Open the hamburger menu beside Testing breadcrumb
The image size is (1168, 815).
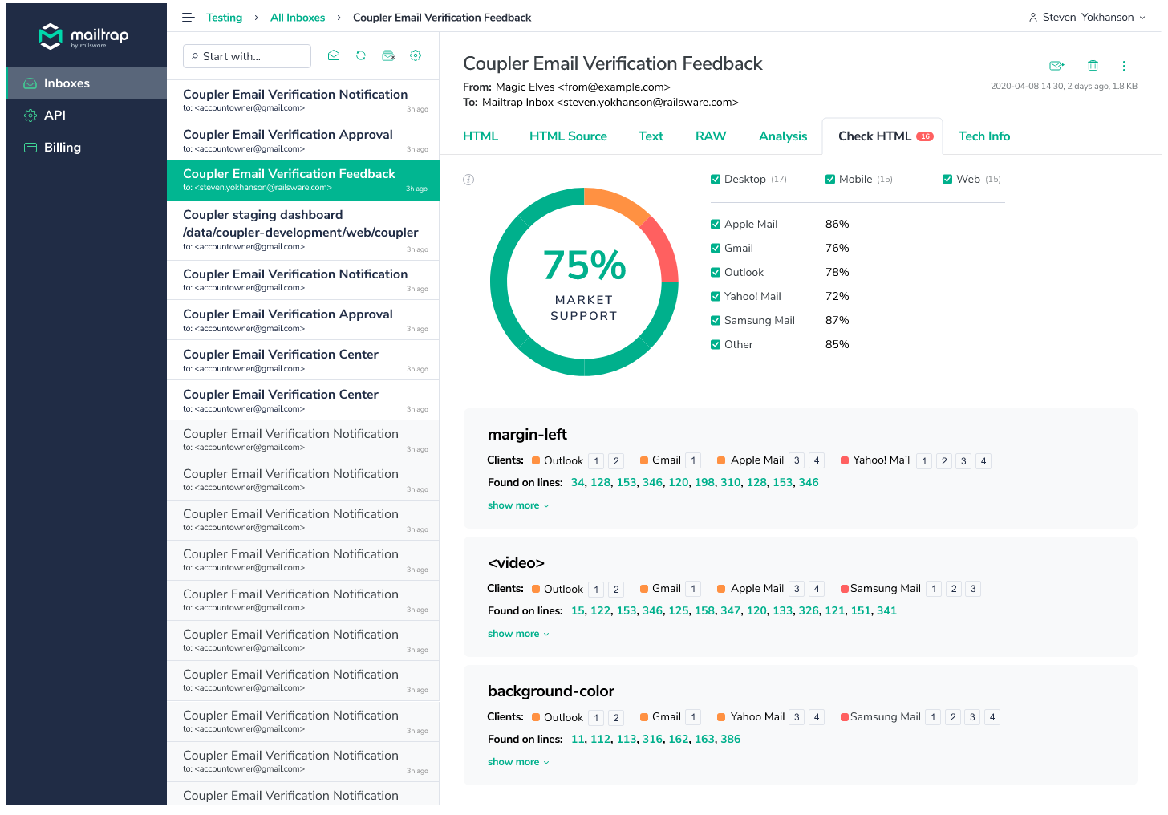click(188, 17)
